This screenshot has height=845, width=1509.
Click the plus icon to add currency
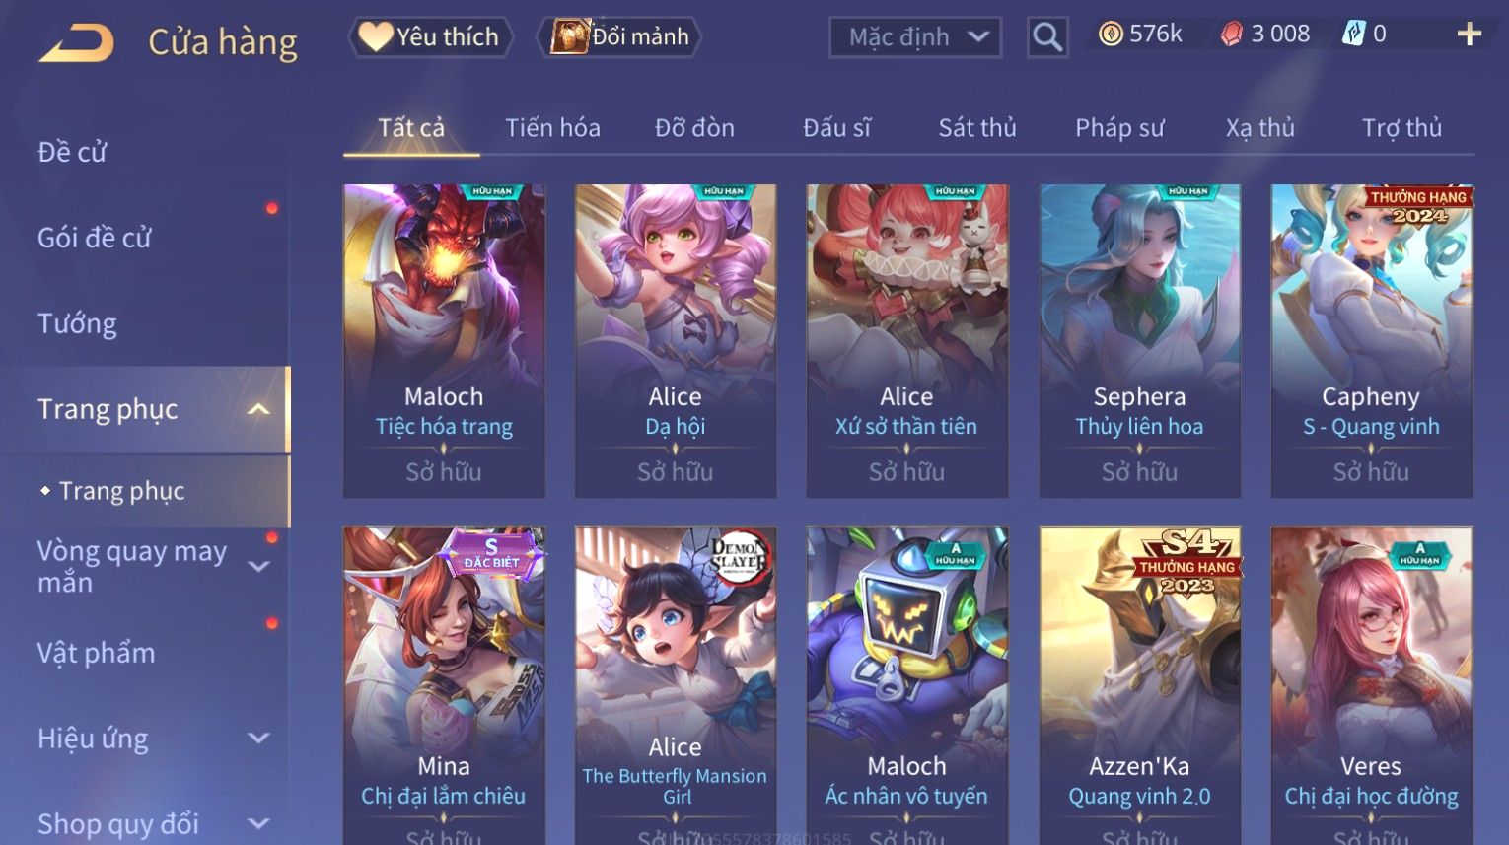pyautogui.click(x=1470, y=35)
